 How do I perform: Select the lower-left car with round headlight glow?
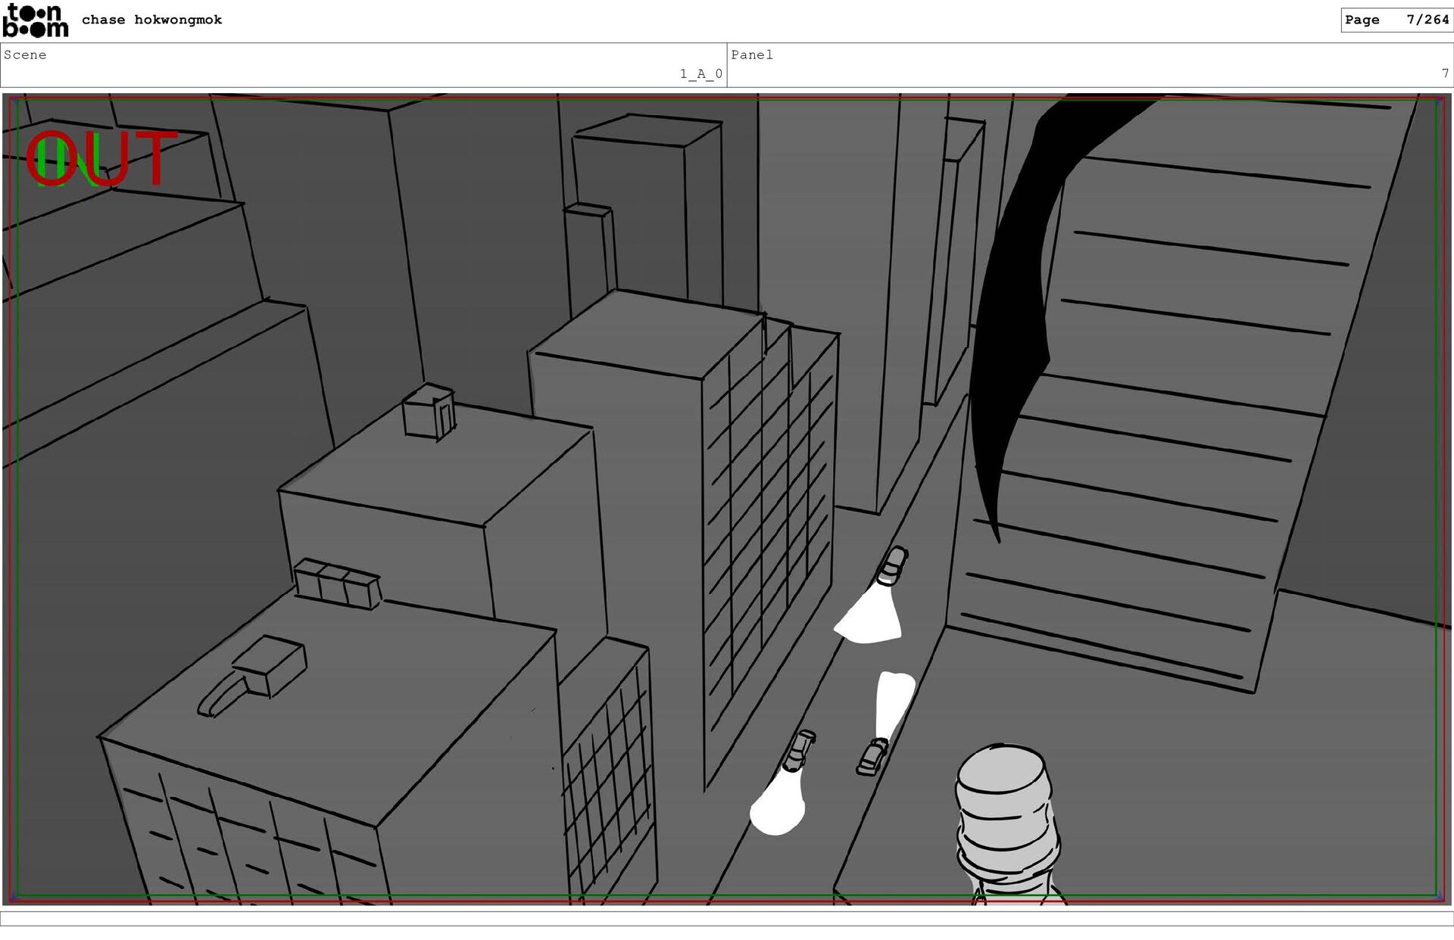point(798,749)
